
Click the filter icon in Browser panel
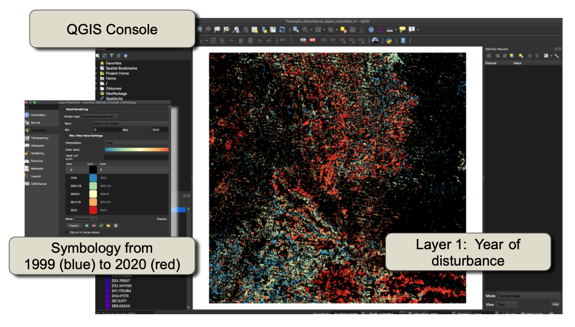tap(111, 56)
